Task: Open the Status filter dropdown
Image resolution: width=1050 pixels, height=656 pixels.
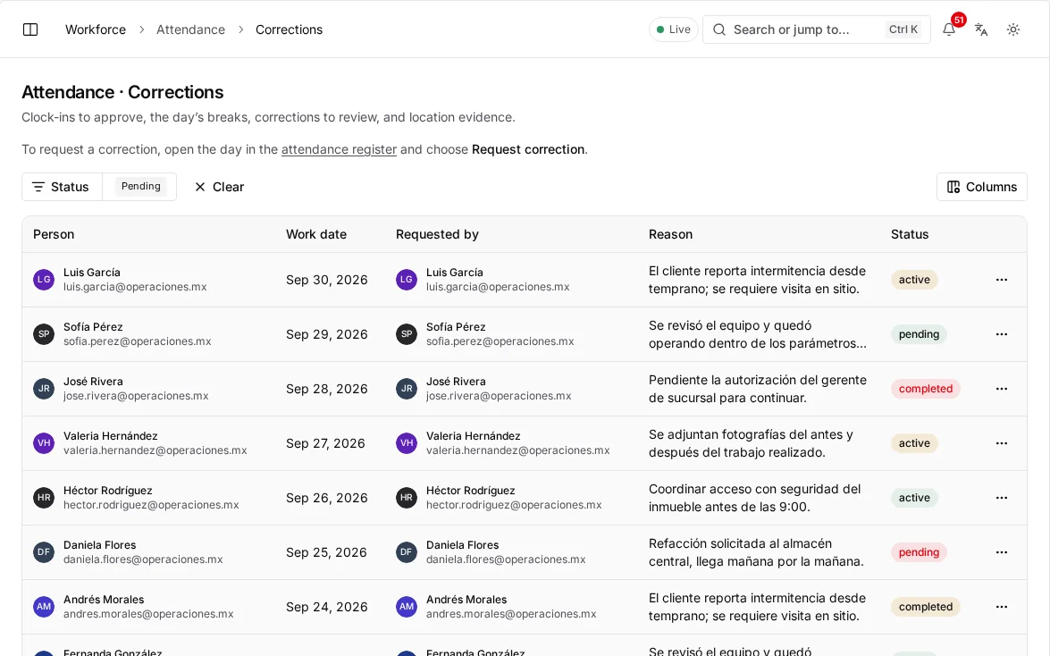Action: (62, 187)
